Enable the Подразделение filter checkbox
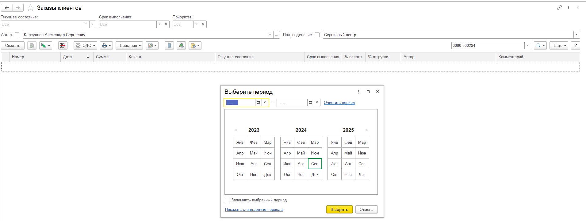 317,35
